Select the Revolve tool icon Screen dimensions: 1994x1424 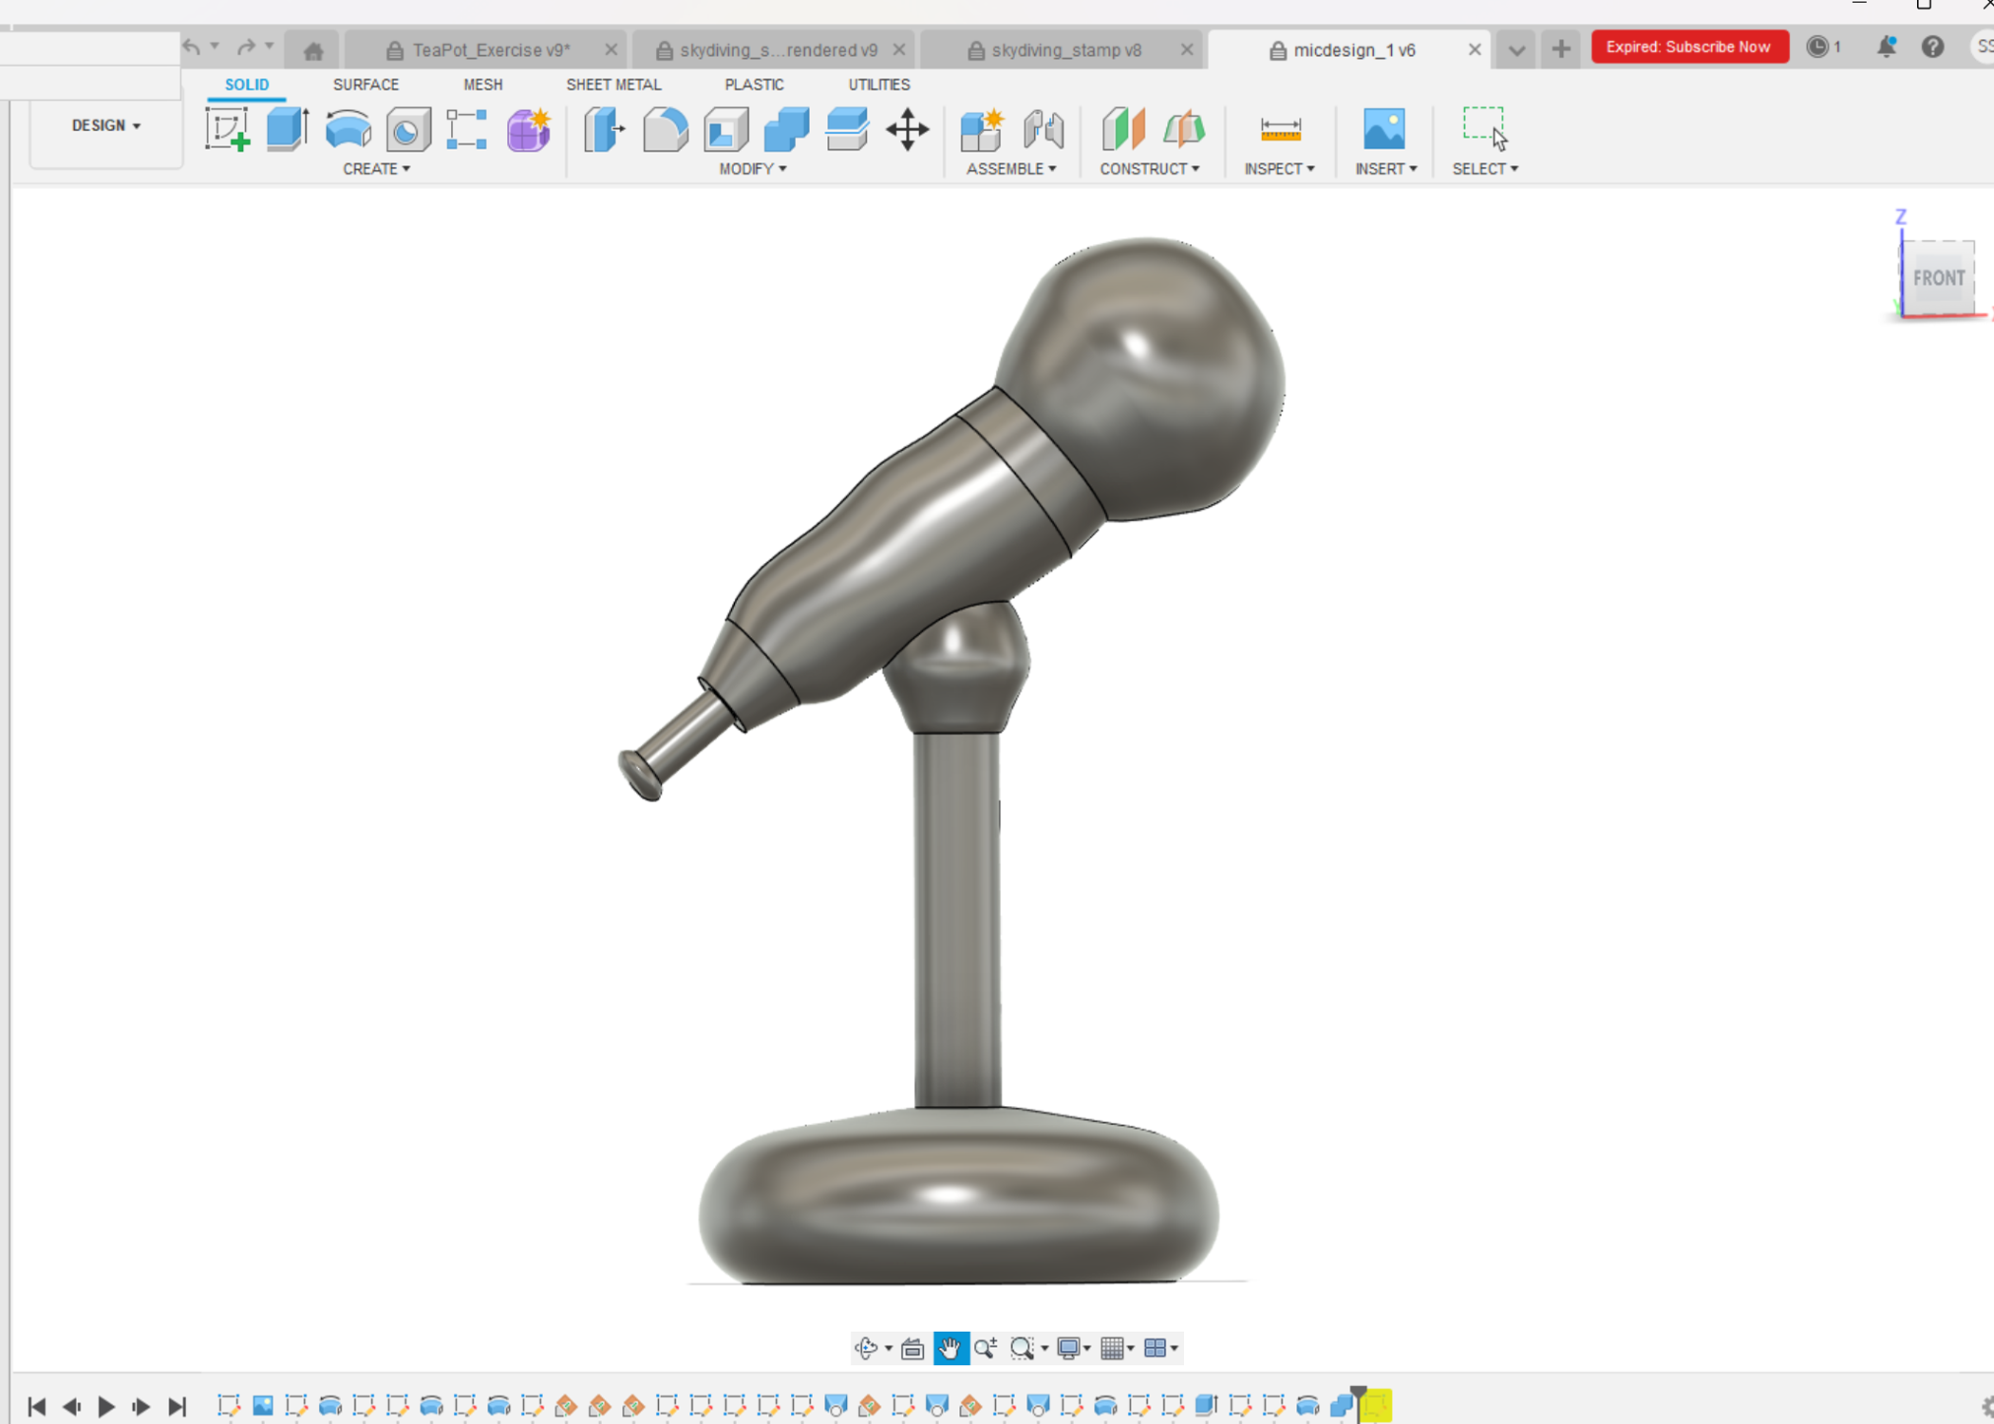(x=348, y=129)
